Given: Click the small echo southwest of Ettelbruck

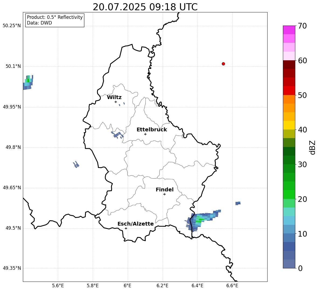Looking at the screenshot, I should click(x=117, y=135).
